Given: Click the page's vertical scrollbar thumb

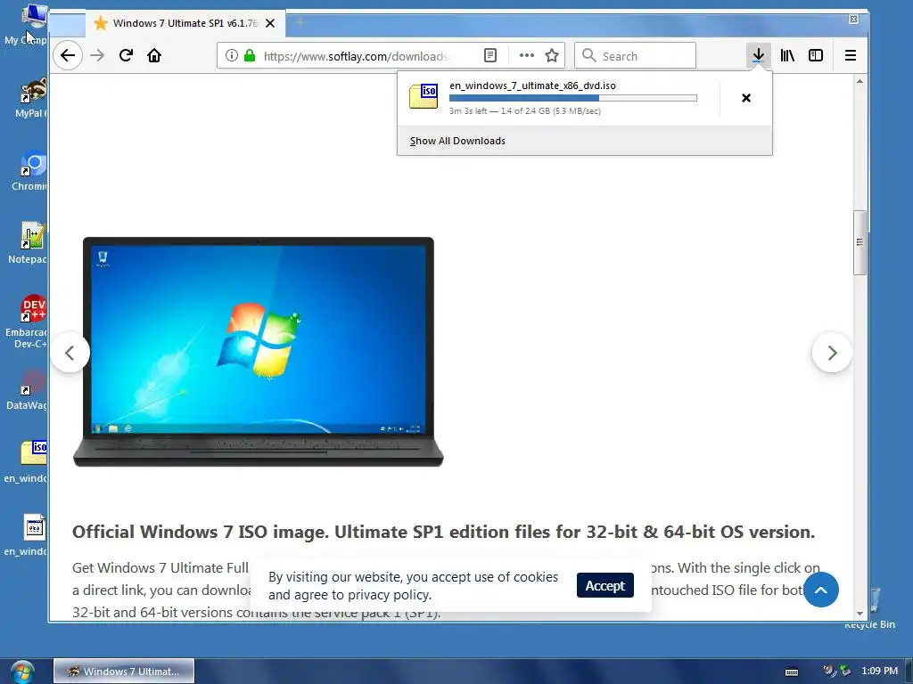Looking at the screenshot, I should (x=860, y=242).
